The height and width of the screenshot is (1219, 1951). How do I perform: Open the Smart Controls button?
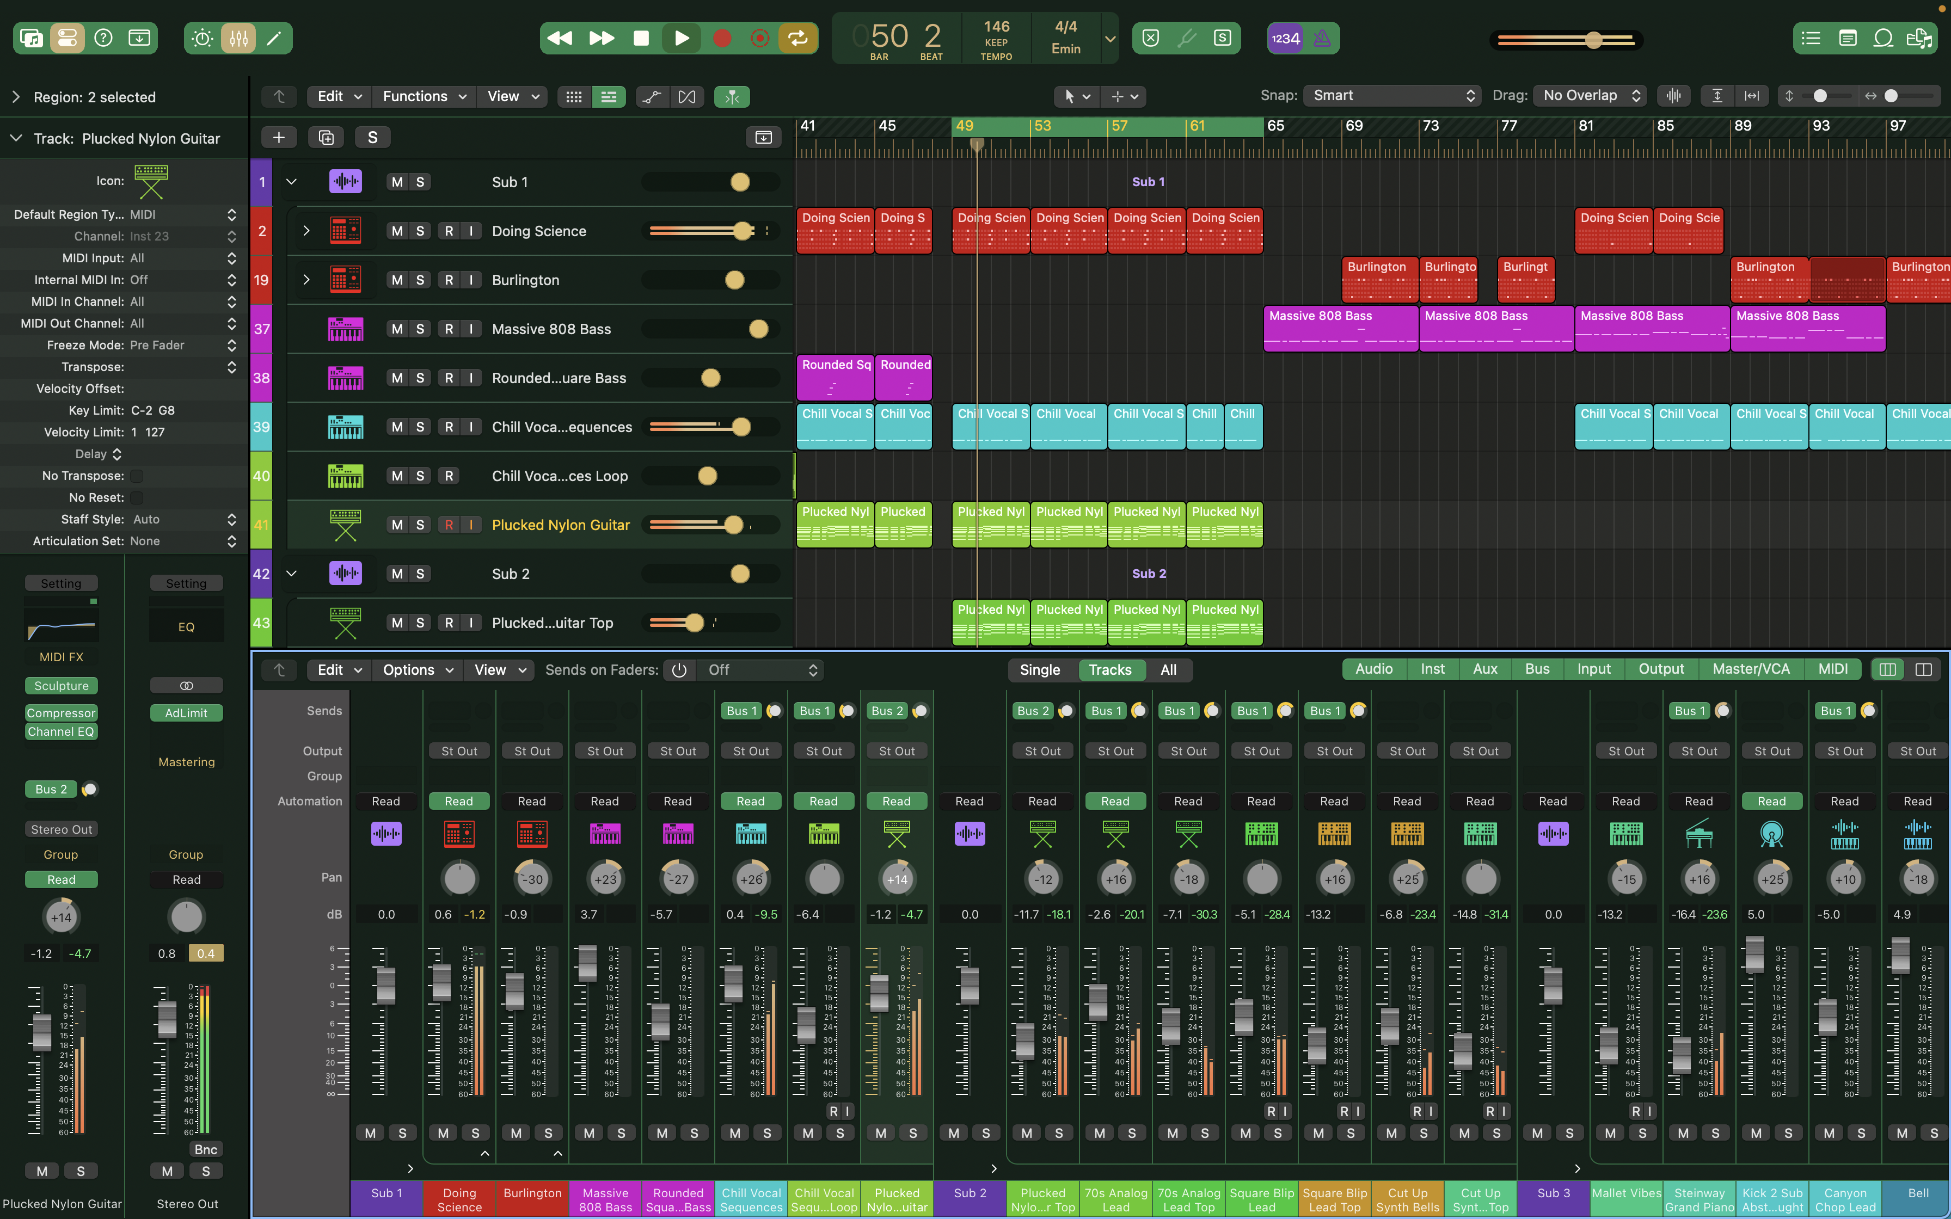(x=203, y=38)
